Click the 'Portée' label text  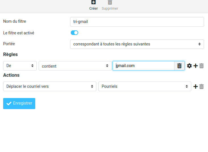click(x=9, y=44)
